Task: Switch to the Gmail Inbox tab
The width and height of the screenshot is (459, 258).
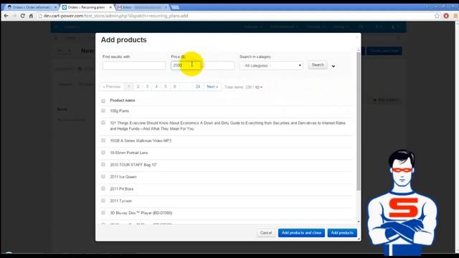Action: coord(142,7)
